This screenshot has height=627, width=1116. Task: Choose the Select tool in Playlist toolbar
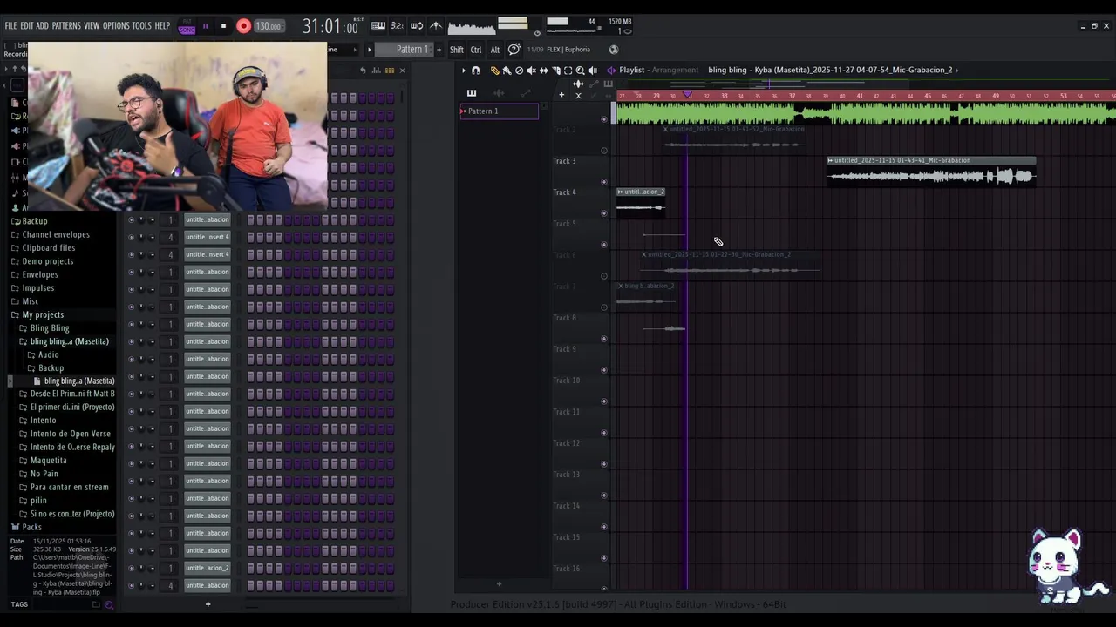click(568, 71)
